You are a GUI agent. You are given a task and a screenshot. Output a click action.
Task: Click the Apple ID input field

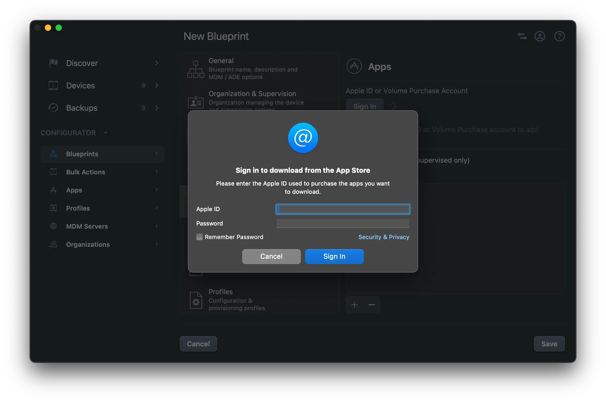342,209
